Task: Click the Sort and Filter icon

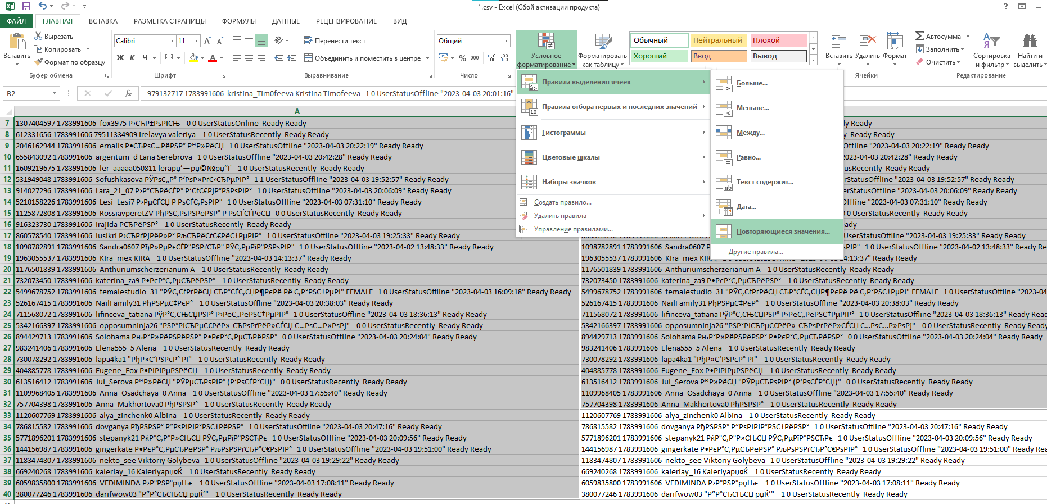Action: (x=991, y=42)
